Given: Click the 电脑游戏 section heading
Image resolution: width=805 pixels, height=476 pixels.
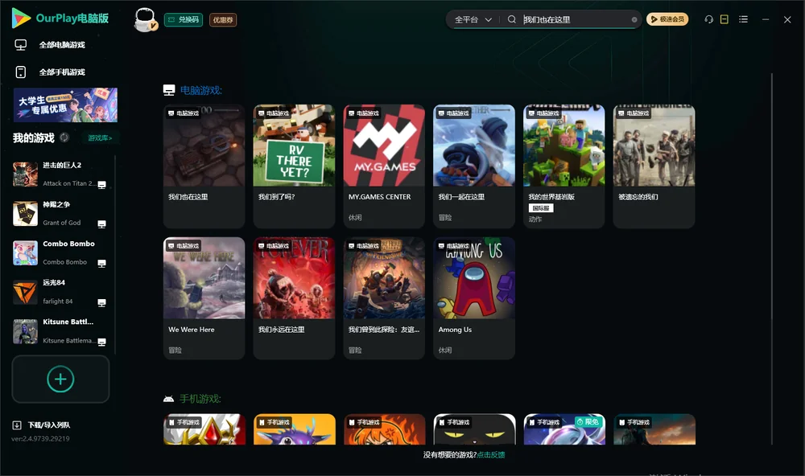Looking at the screenshot, I should coord(200,90).
